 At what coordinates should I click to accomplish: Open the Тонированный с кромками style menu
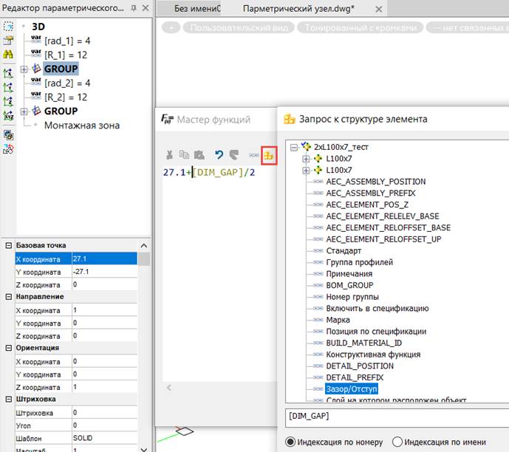361,28
